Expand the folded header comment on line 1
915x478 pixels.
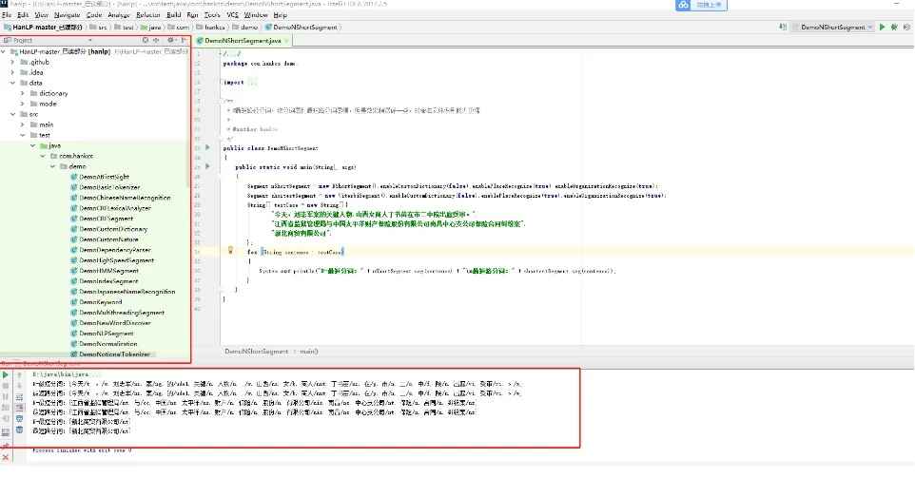click(x=220, y=53)
